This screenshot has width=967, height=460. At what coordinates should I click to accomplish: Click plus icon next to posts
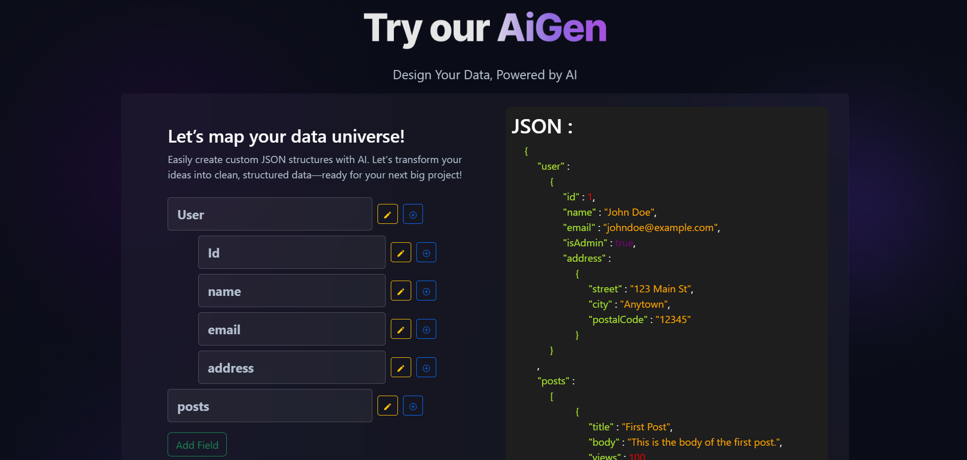pyautogui.click(x=413, y=406)
